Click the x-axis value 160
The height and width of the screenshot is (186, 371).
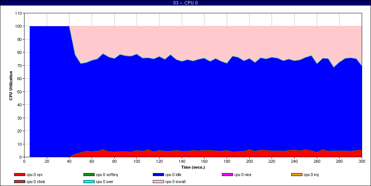click(x=204, y=161)
